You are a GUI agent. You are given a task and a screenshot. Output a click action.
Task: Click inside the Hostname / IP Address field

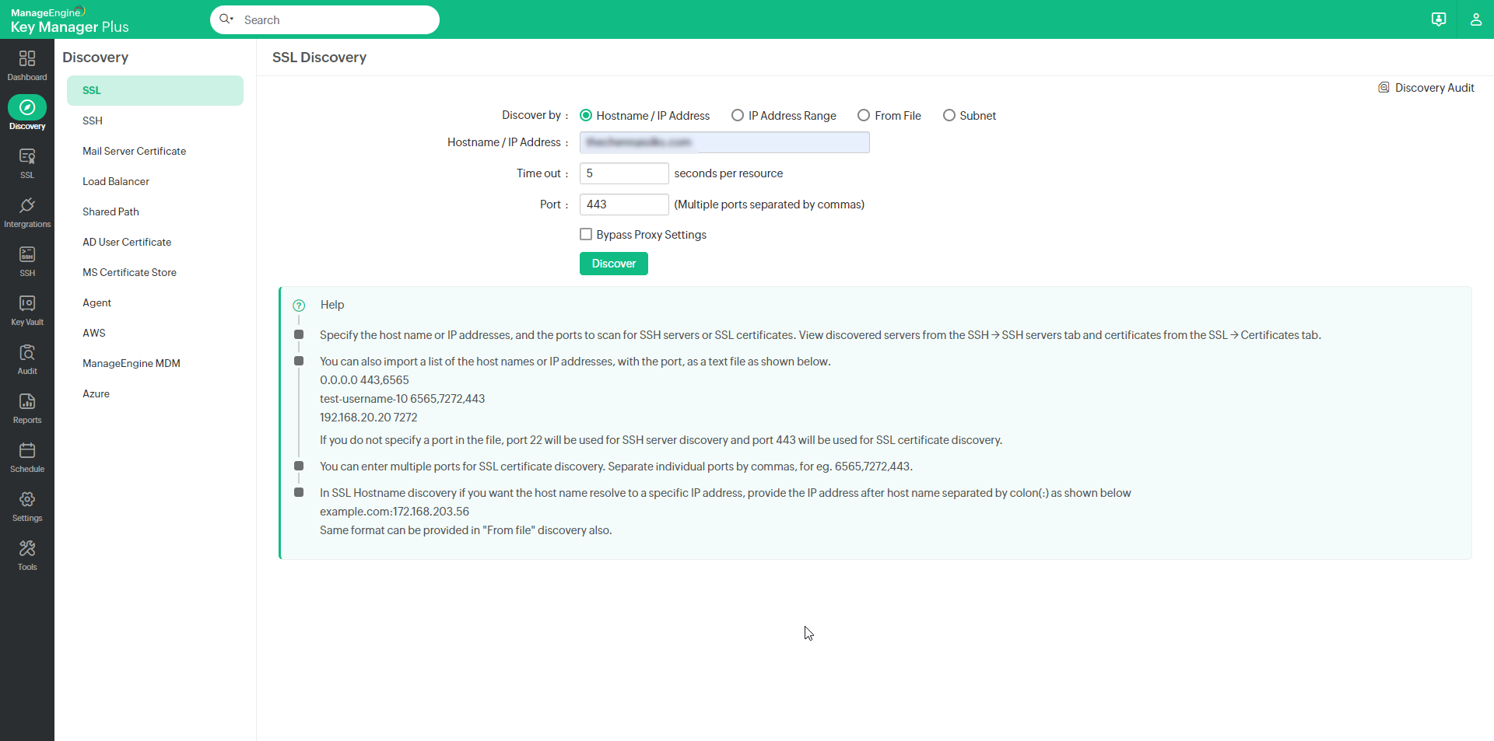(x=724, y=142)
